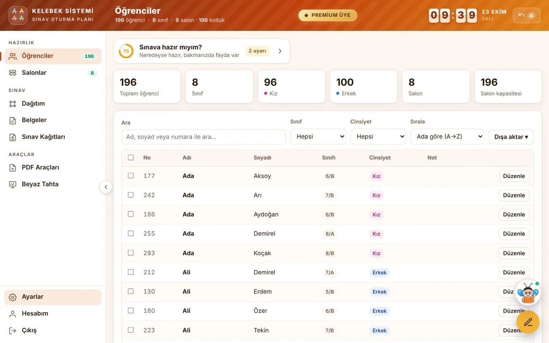Click the PDF Araçları icon

[13, 168]
